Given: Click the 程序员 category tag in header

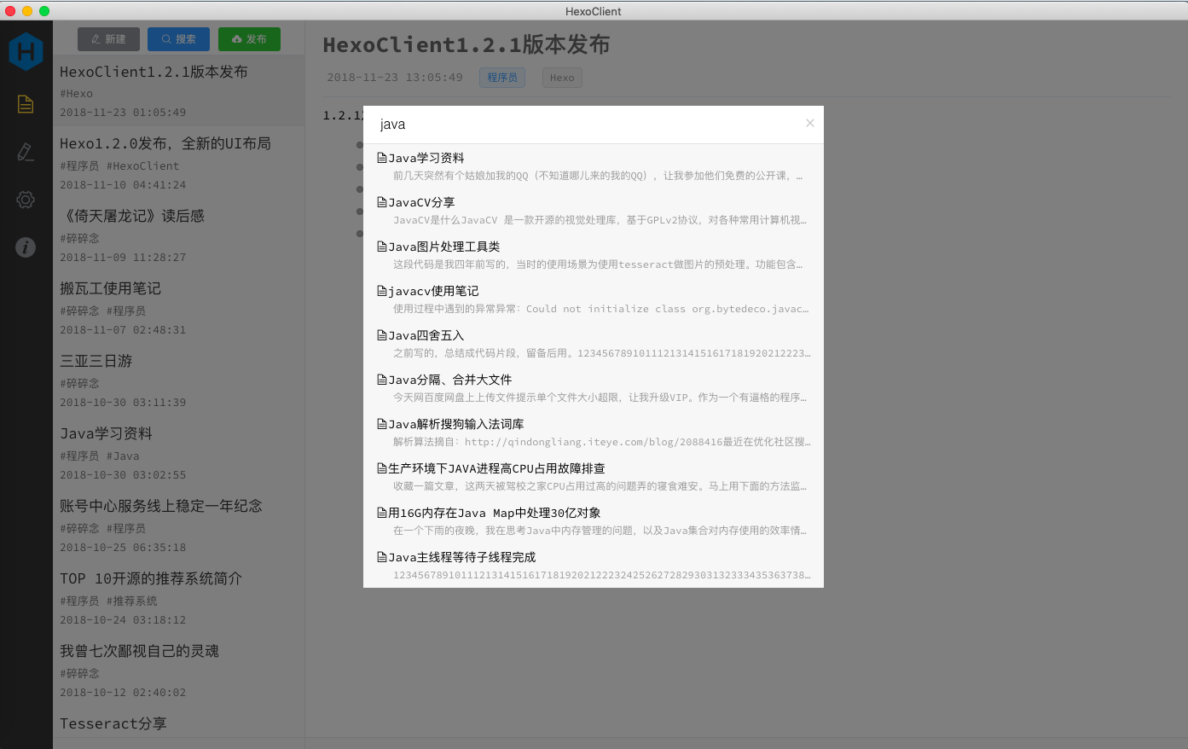Looking at the screenshot, I should pyautogui.click(x=502, y=78).
